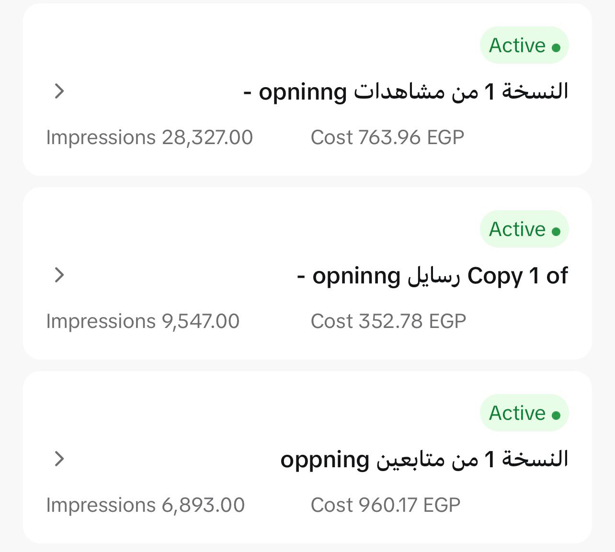Select the Impressions 6,893.00 metric
Screen dimensions: 615x552
point(146,505)
